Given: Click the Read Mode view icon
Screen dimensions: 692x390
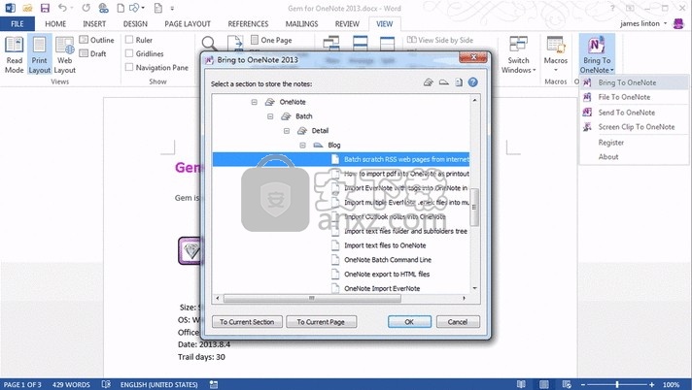Looking at the screenshot, I should pyautogui.click(x=15, y=54).
